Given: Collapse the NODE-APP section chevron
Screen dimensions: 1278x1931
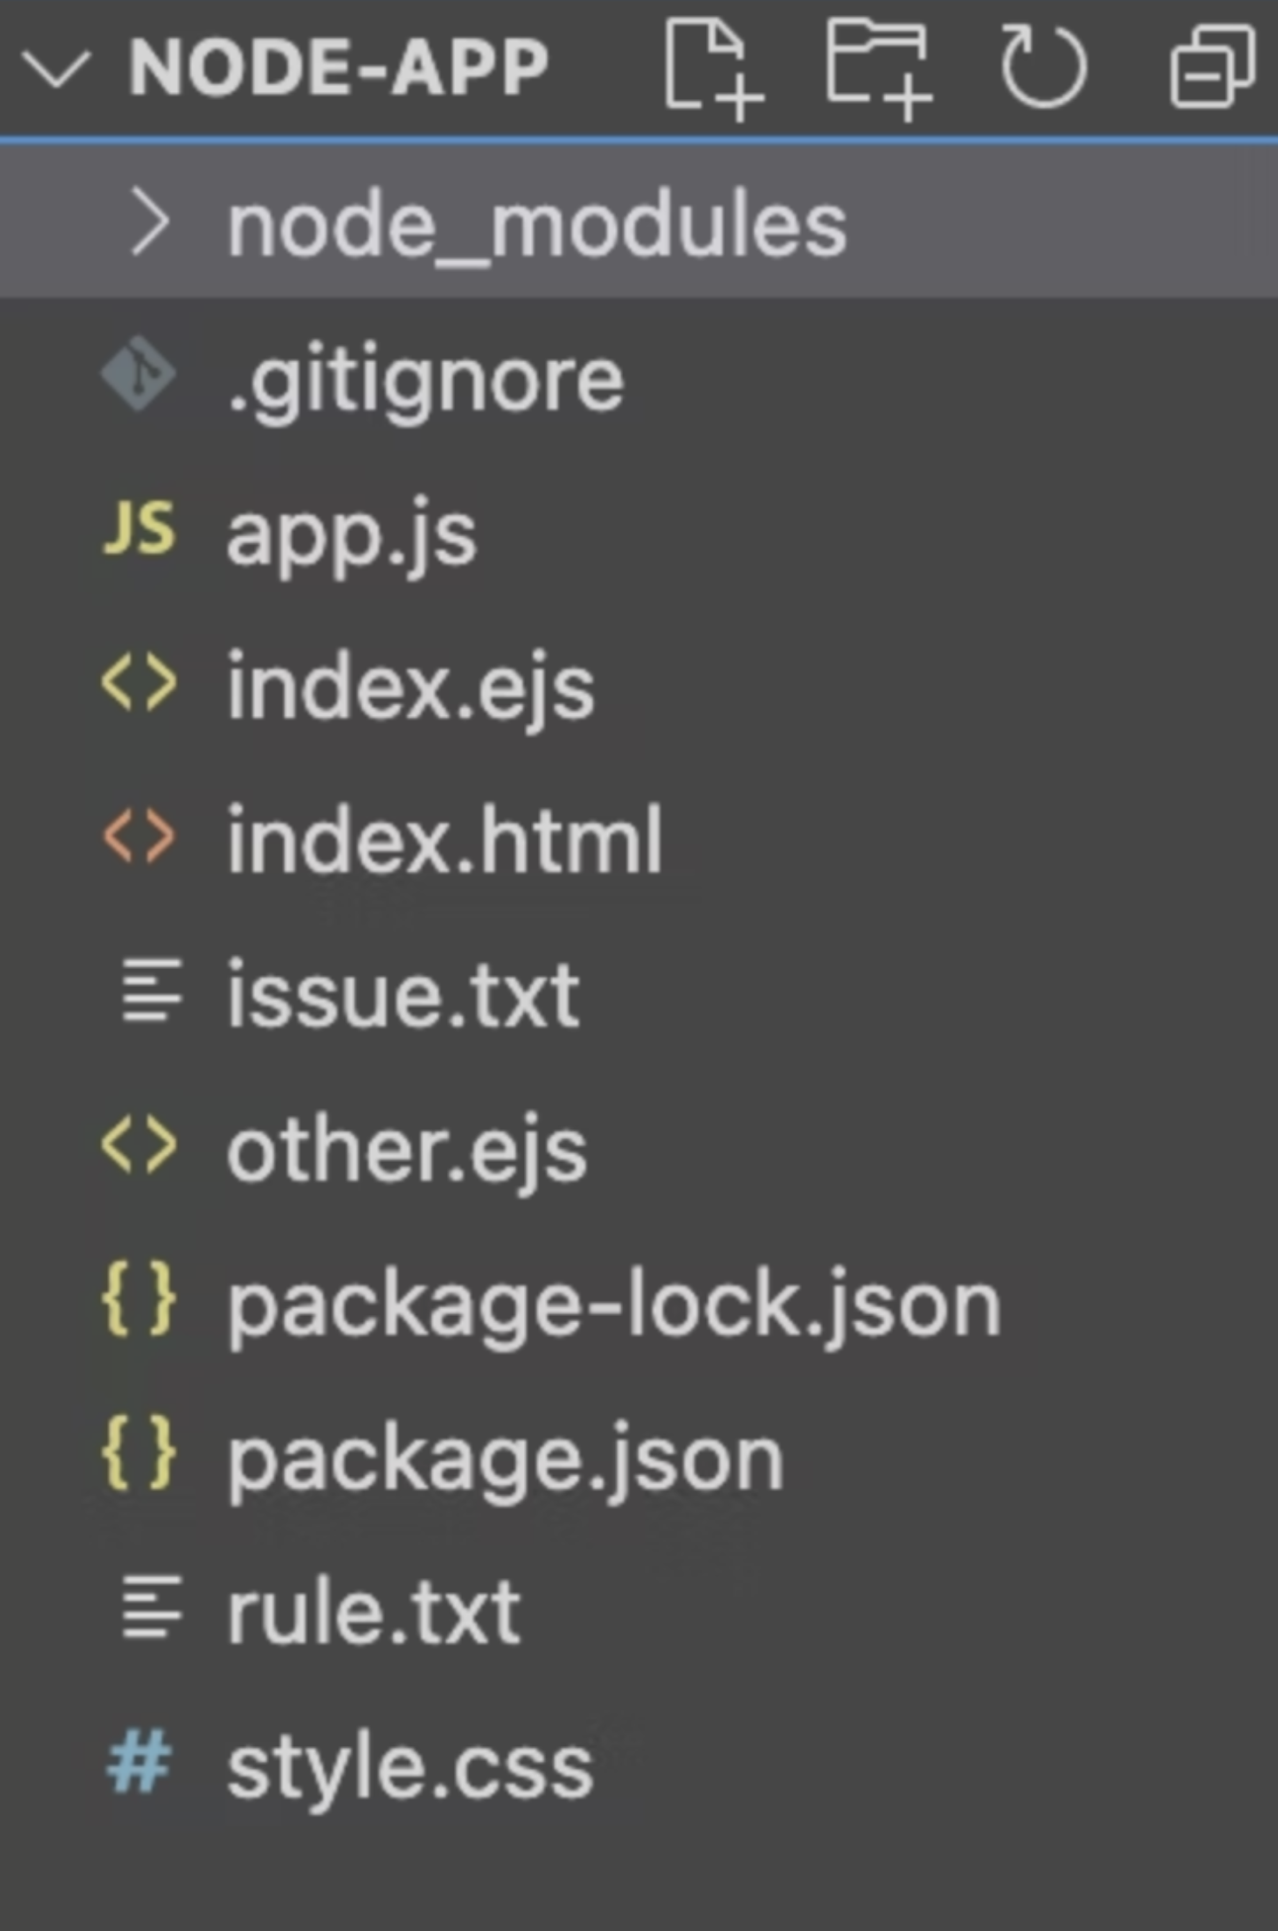Looking at the screenshot, I should pos(56,69).
